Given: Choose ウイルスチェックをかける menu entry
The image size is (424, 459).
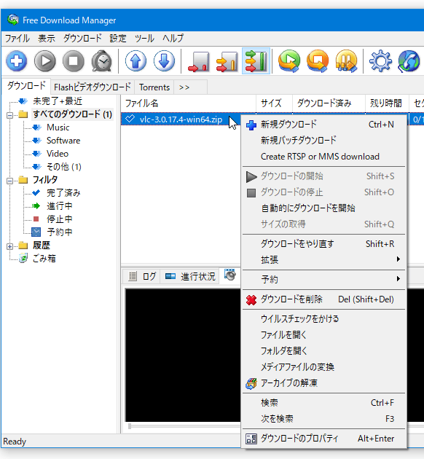Looking at the screenshot, I should tap(324, 318).
